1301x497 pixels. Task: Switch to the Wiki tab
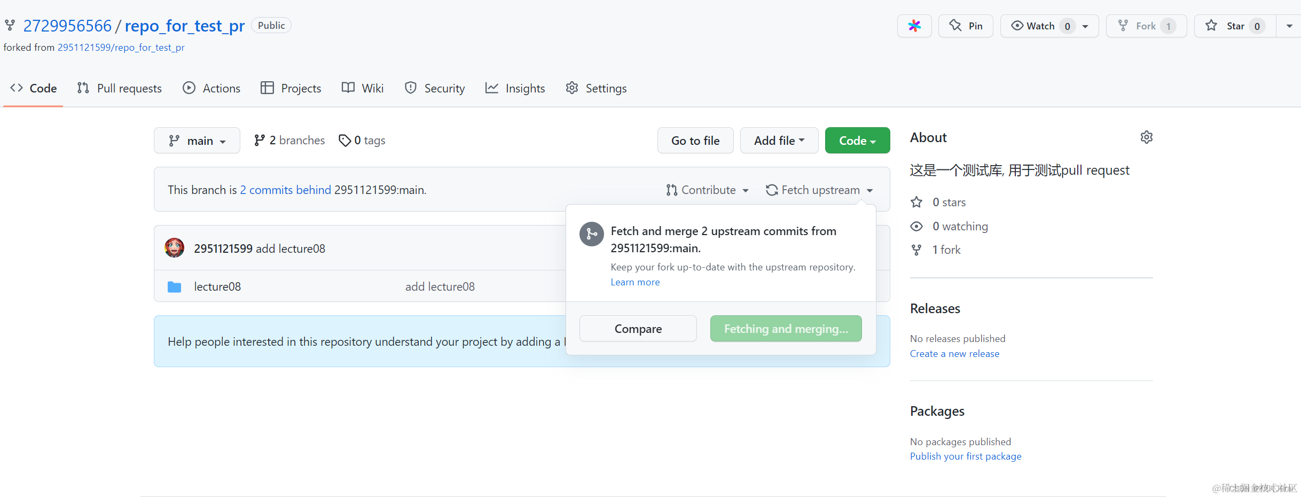tap(363, 88)
